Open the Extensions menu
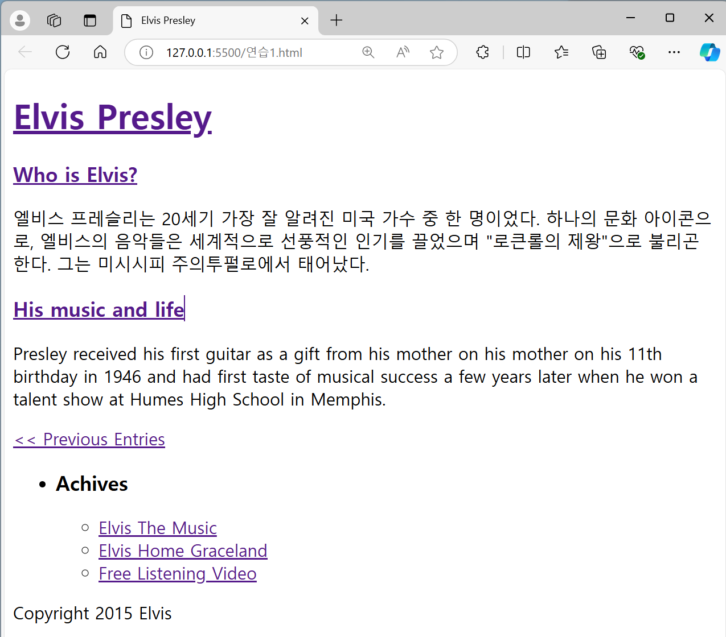 (482, 52)
